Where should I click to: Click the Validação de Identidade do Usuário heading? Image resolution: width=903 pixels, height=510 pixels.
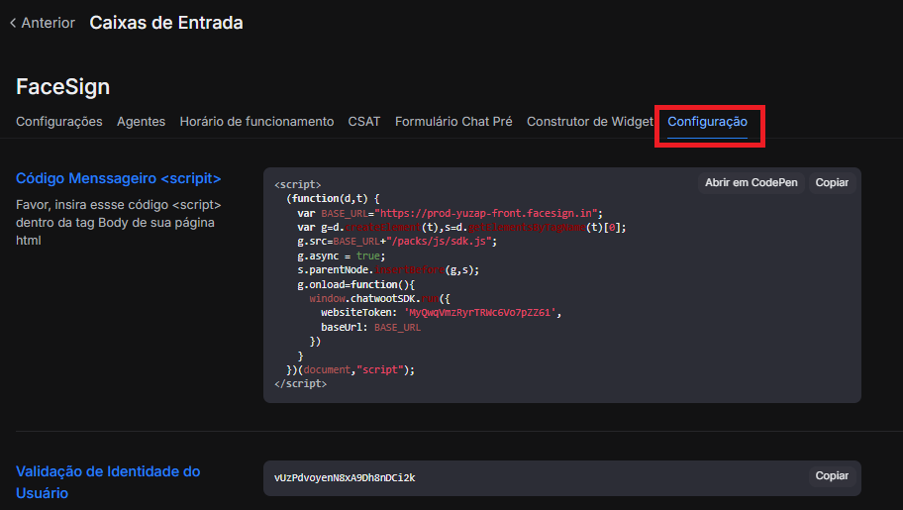pos(108,481)
